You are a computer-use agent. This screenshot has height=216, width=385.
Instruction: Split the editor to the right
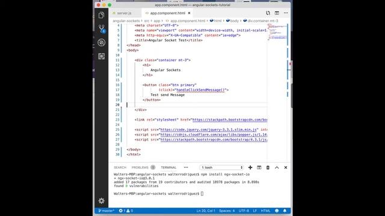click(x=277, y=13)
